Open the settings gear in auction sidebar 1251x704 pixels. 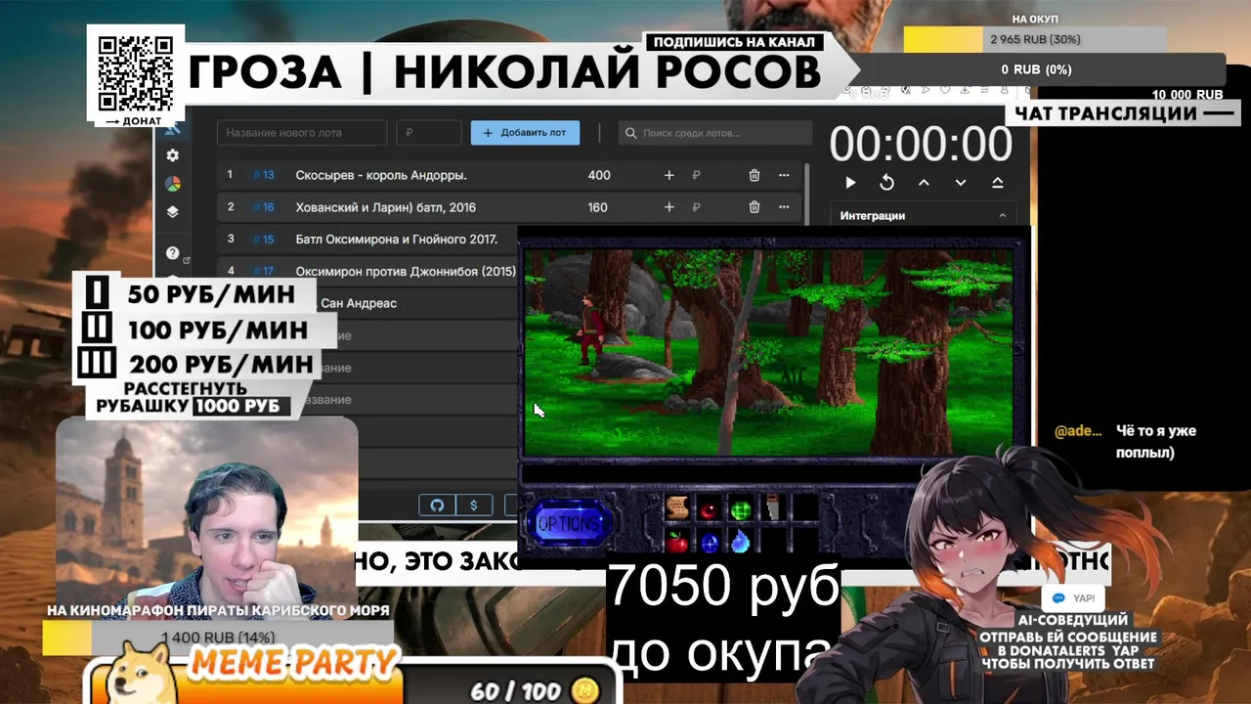(x=173, y=155)
